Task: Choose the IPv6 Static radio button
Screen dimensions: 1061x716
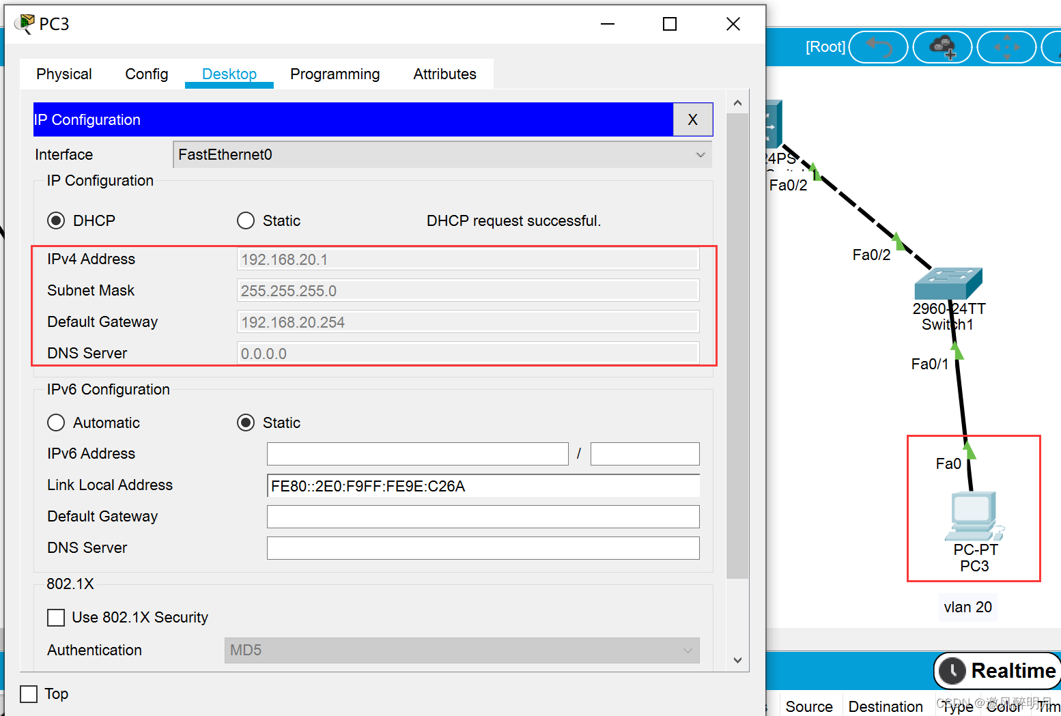Action: (246, 423)
